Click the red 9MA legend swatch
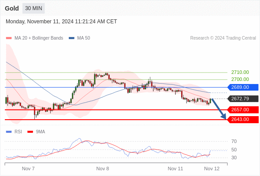Viewport: 260px width, 176px height. pos(30,132)
